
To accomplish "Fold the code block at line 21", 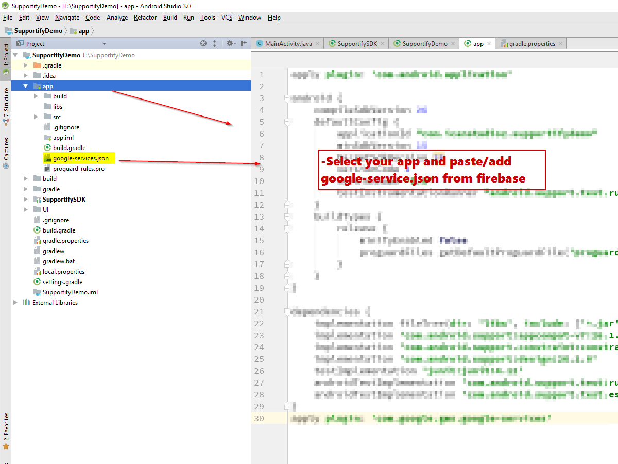I will [x=287, y=311].
